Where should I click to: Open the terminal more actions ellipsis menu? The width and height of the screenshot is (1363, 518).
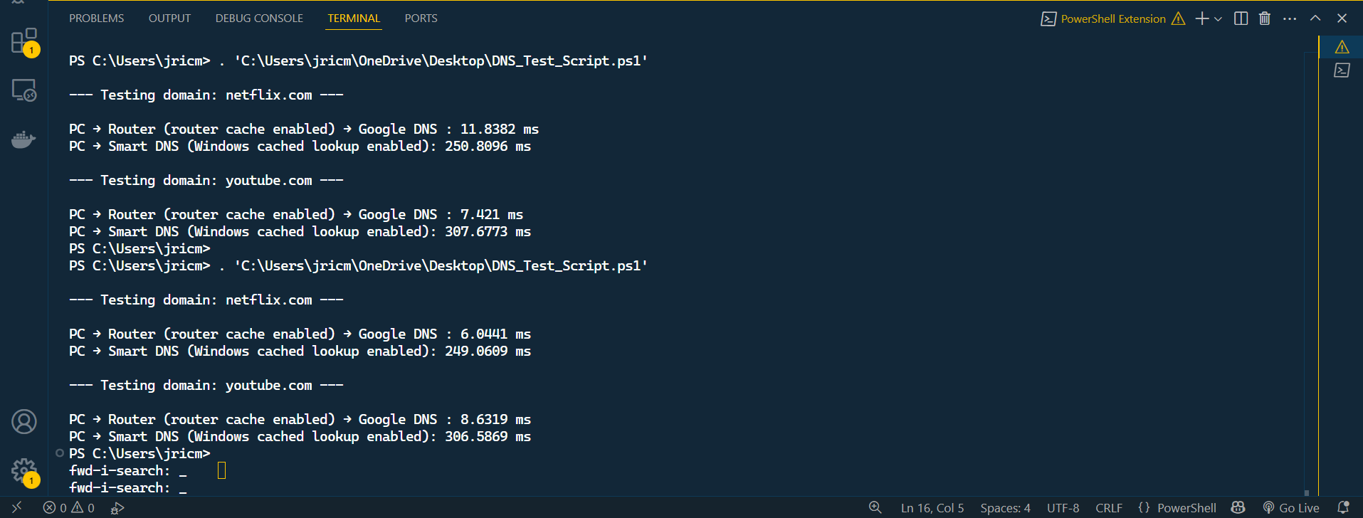(x=1290, y=18)
